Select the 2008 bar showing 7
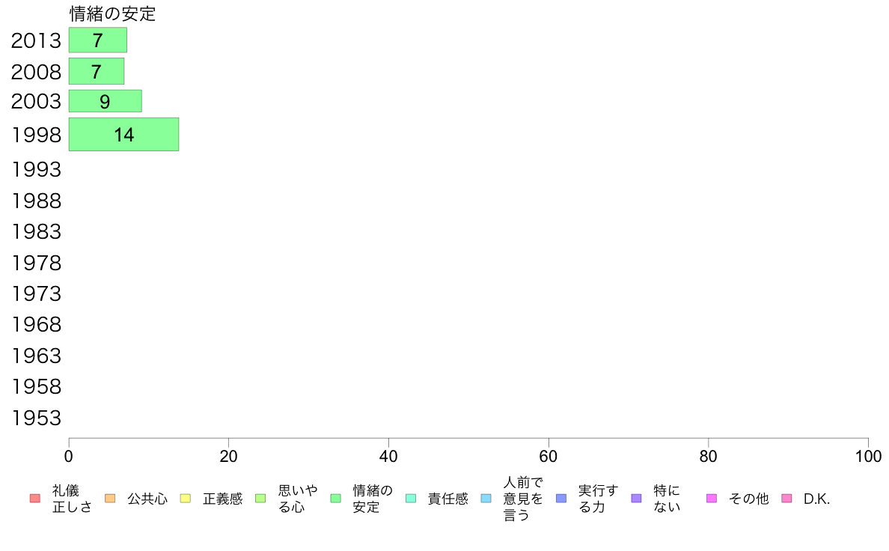The image size is (889, 551). 96,72
